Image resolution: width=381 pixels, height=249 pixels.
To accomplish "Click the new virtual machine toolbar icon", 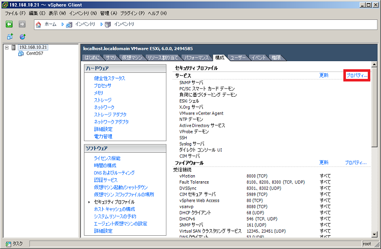I will (10, 37).
